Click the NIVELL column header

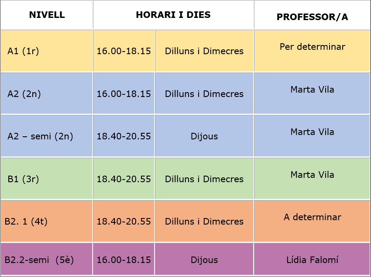47,15
